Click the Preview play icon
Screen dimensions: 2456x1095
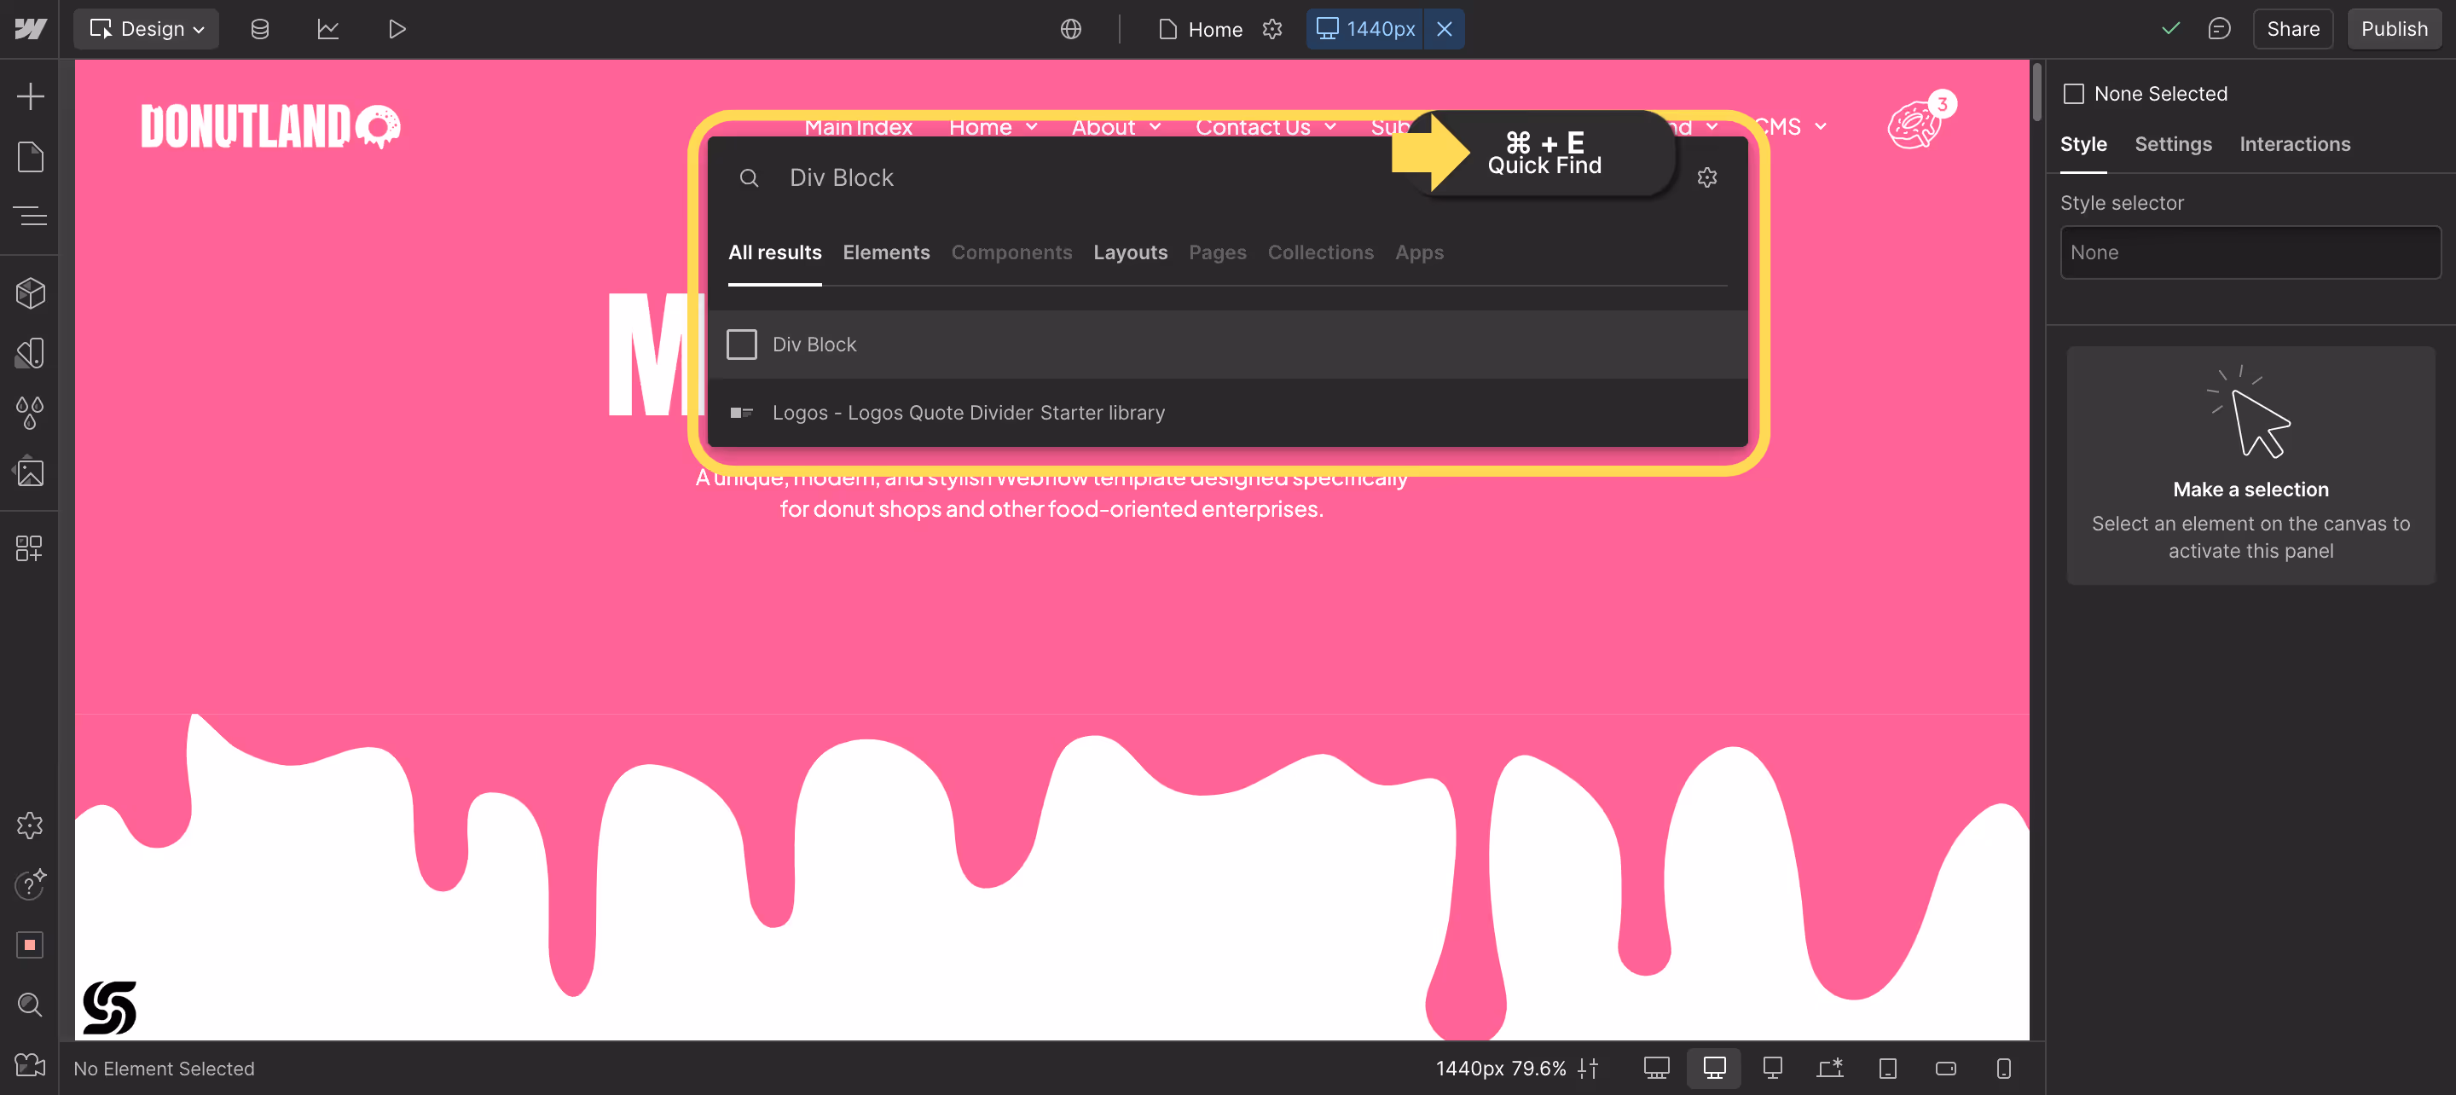tap(397, 29)
